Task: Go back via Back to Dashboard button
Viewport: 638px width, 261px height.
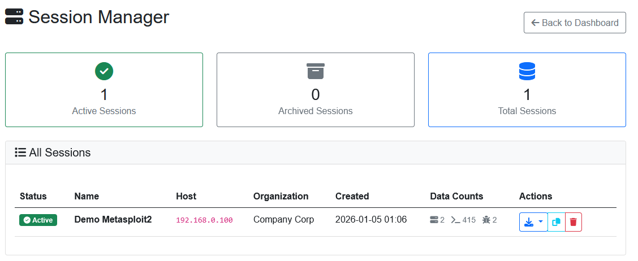Action: 575,23
